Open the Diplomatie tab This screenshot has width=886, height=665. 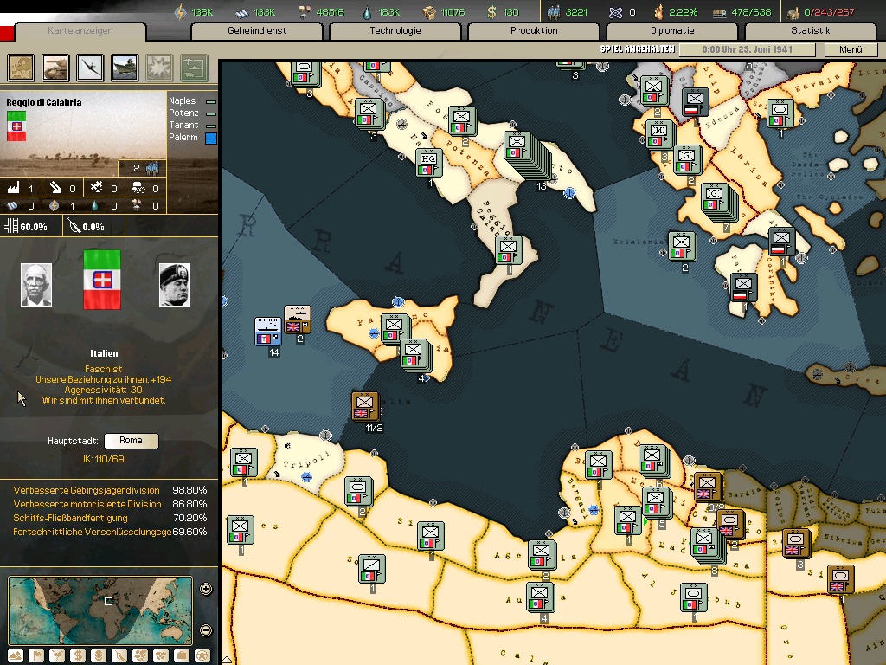(x=672, y=31)
